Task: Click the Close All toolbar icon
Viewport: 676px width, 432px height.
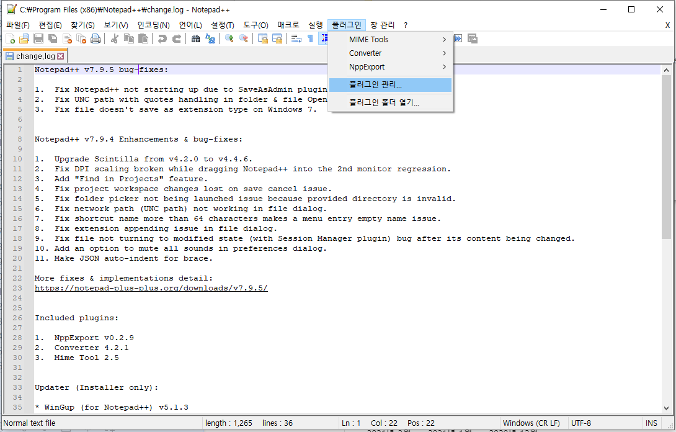Action: coord(81,39)
